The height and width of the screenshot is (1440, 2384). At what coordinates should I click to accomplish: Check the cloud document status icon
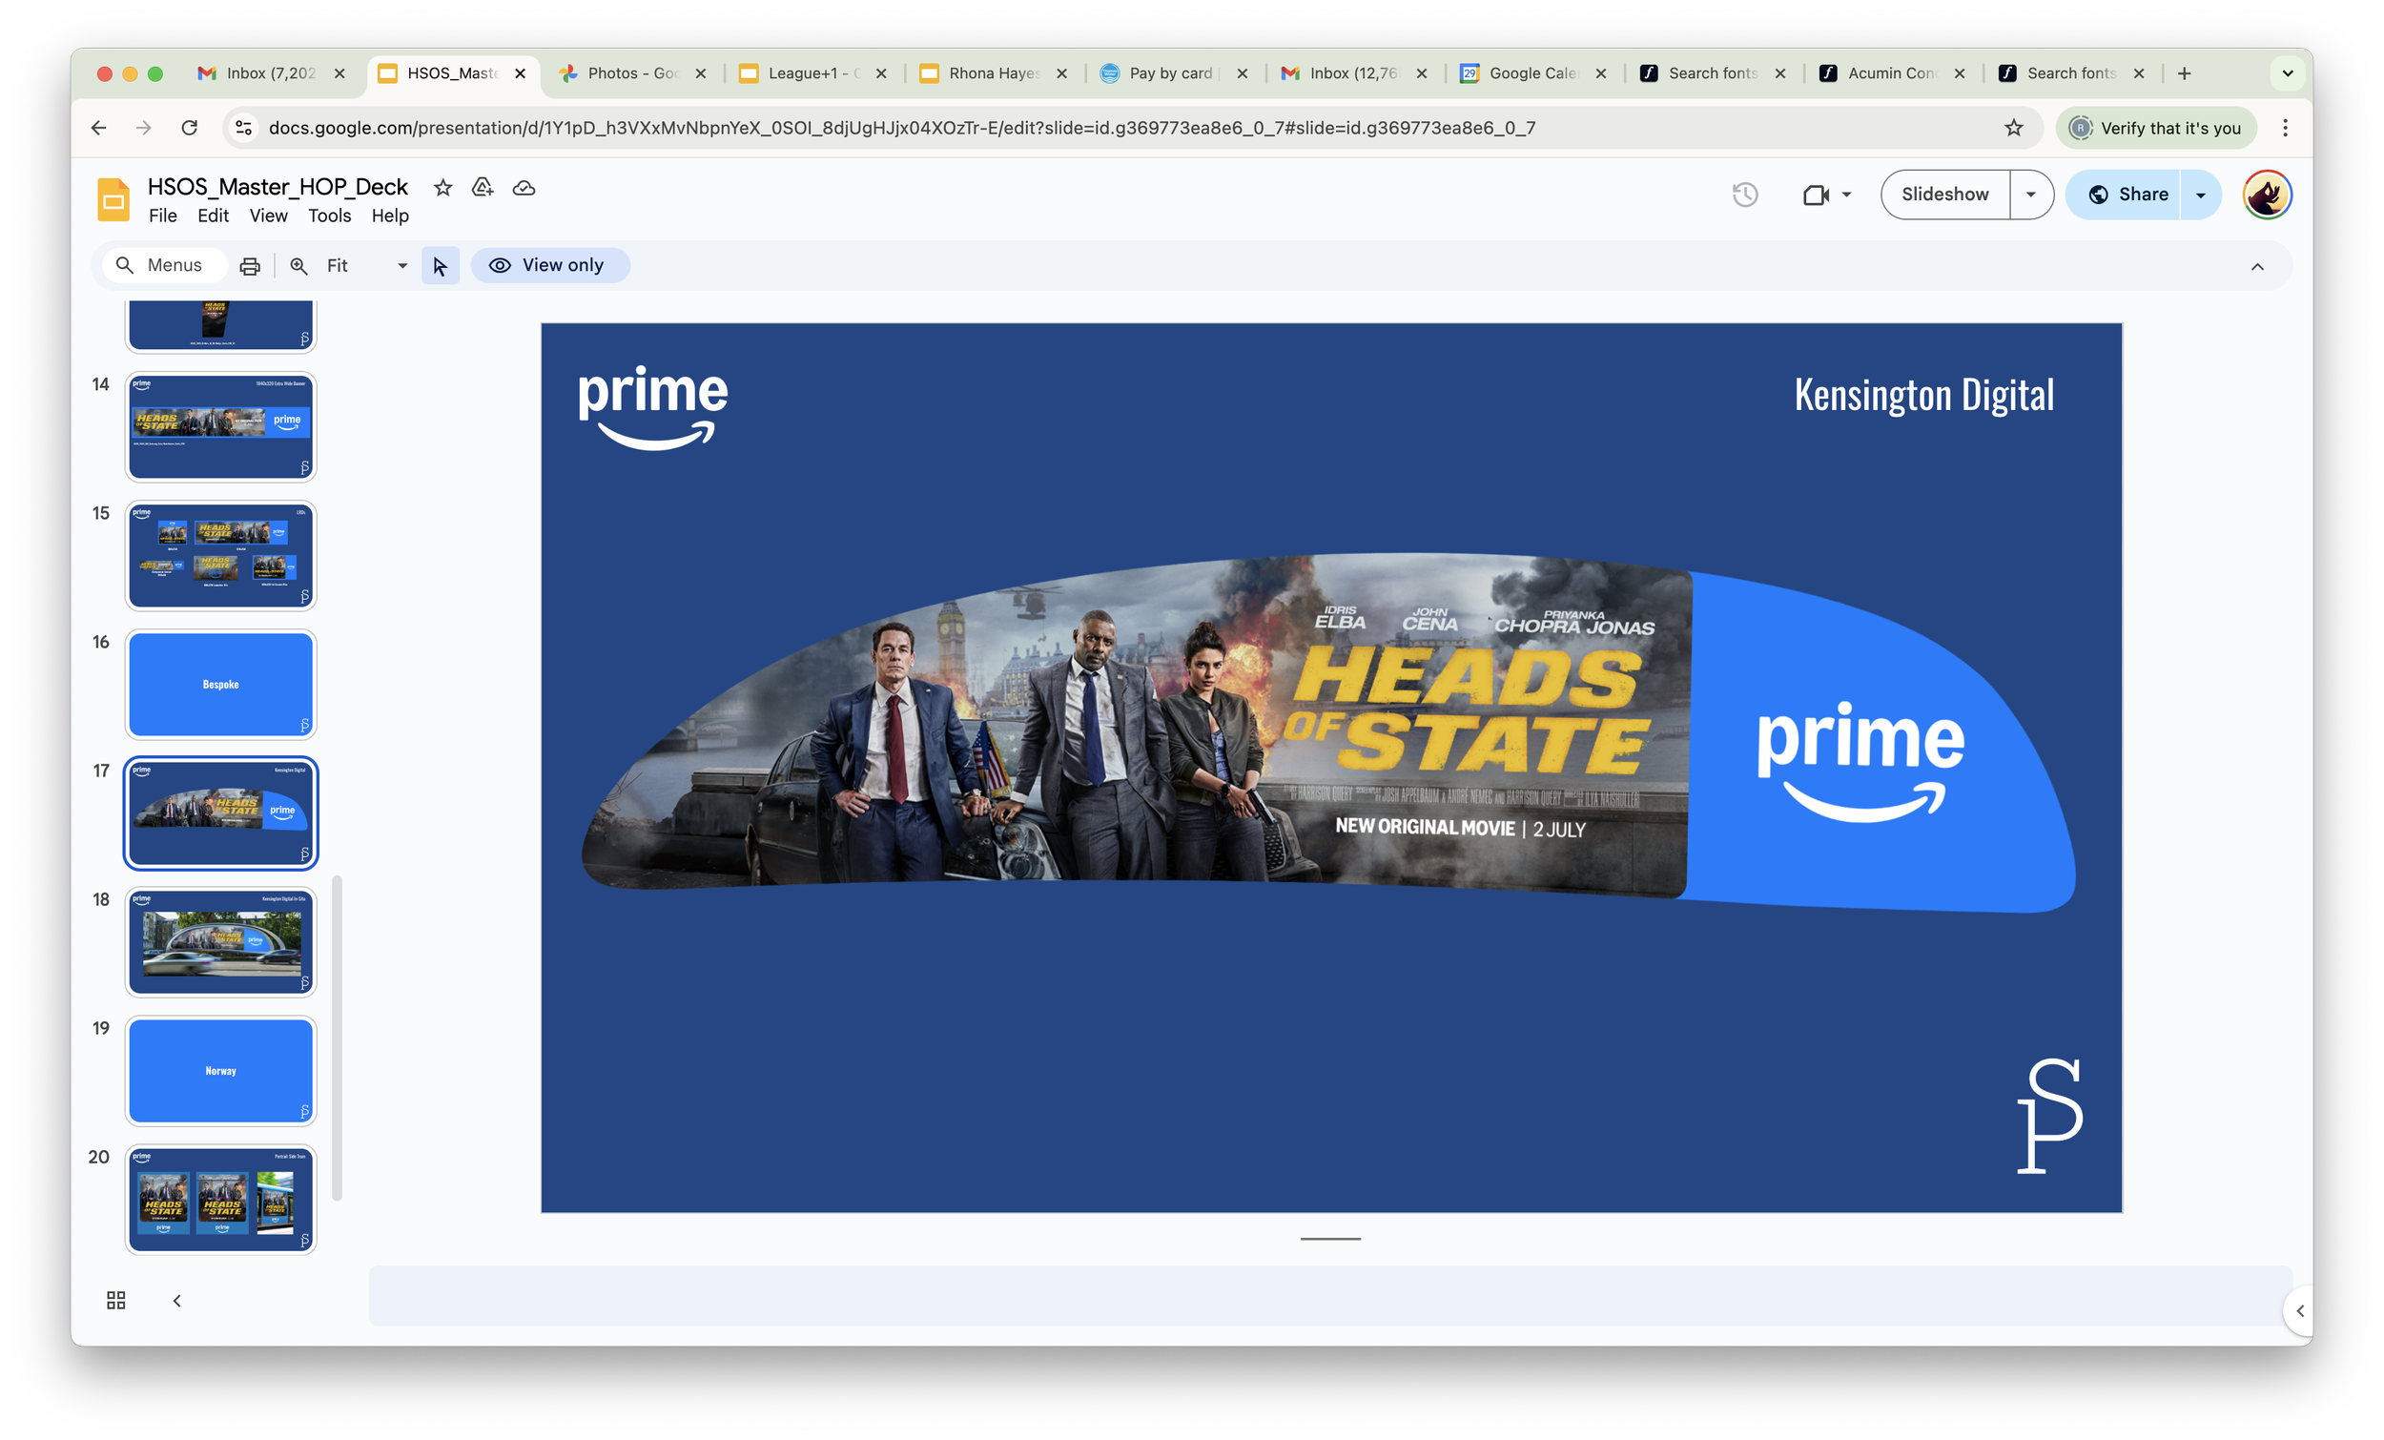[524, 188]
